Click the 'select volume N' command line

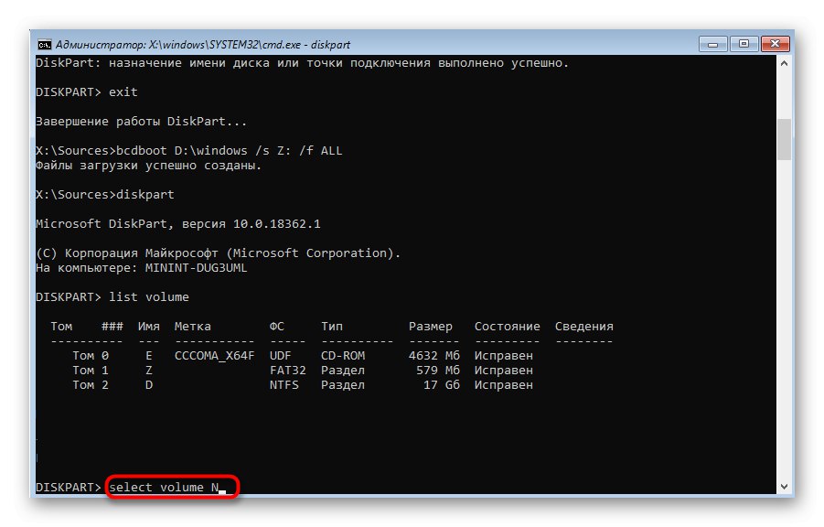pos(164,487)
